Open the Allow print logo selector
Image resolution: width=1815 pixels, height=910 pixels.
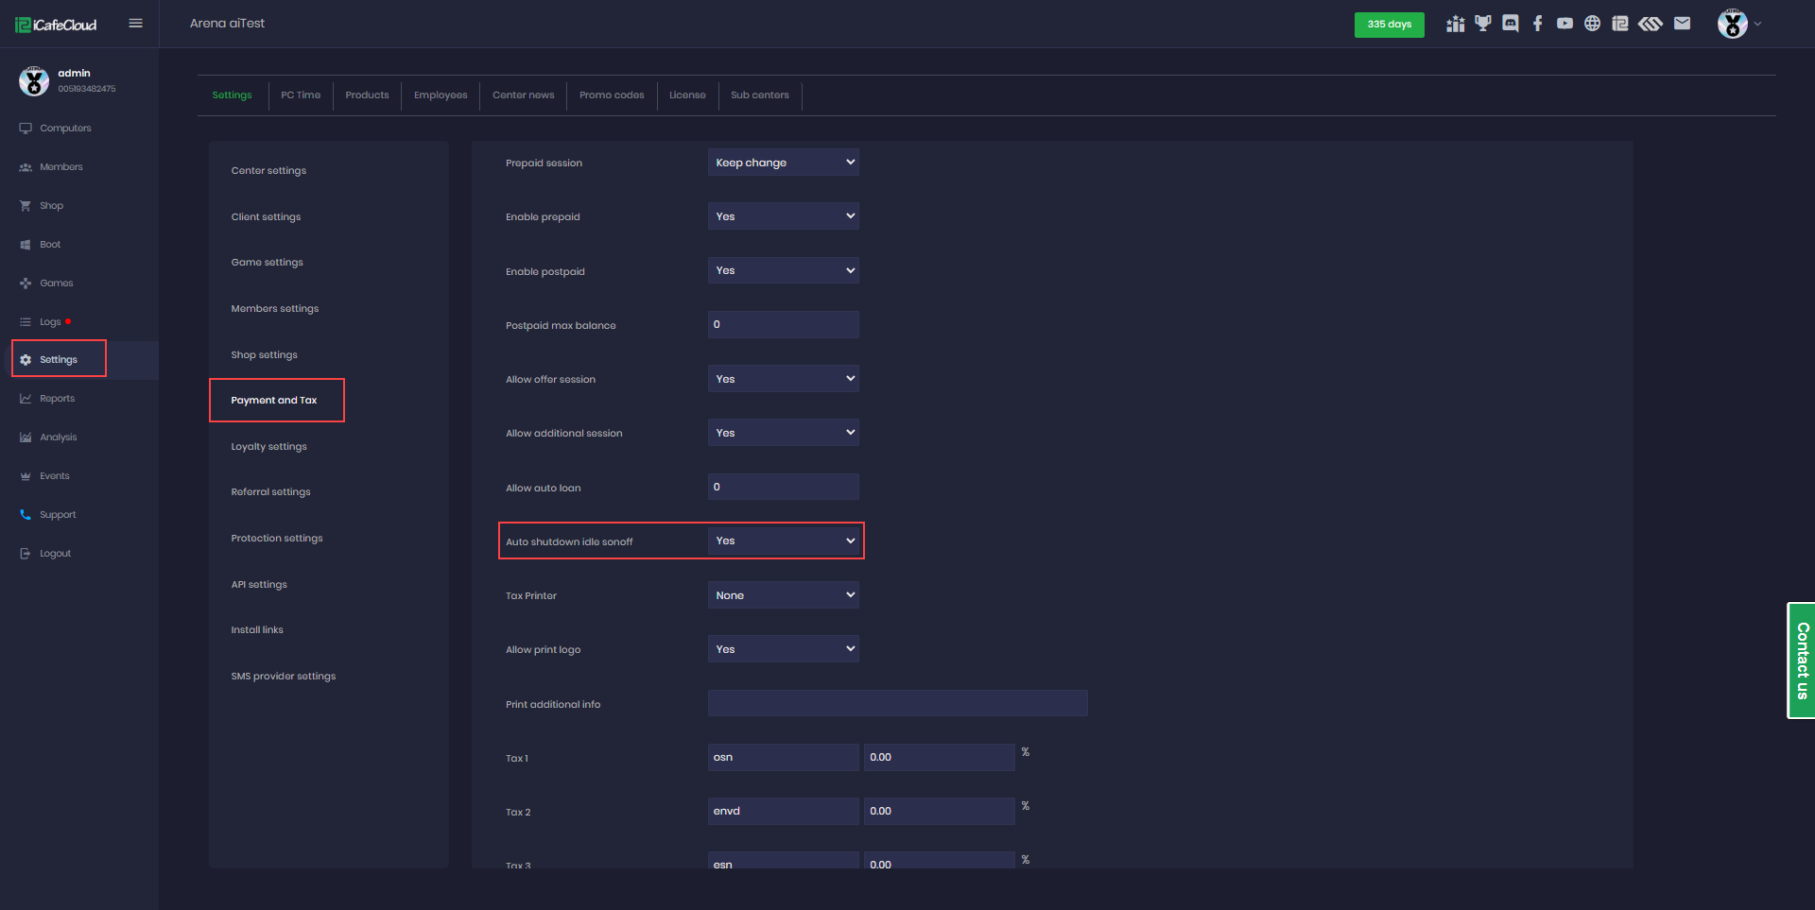pos(783,649)
